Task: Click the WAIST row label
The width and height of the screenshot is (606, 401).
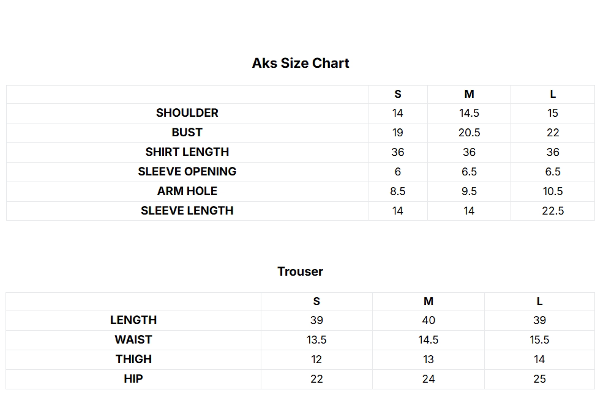Action: (x=133, y=340)
